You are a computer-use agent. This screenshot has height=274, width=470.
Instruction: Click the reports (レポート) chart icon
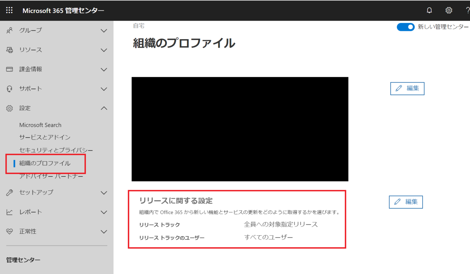(10, 212)
